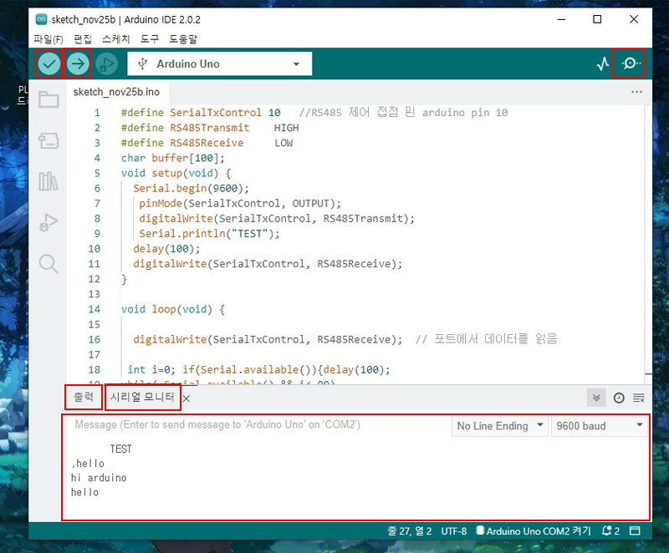Switch to the 시리얼 모니터 tab
669x553 pixels.
pyautogui.click(x=142, y=397)
